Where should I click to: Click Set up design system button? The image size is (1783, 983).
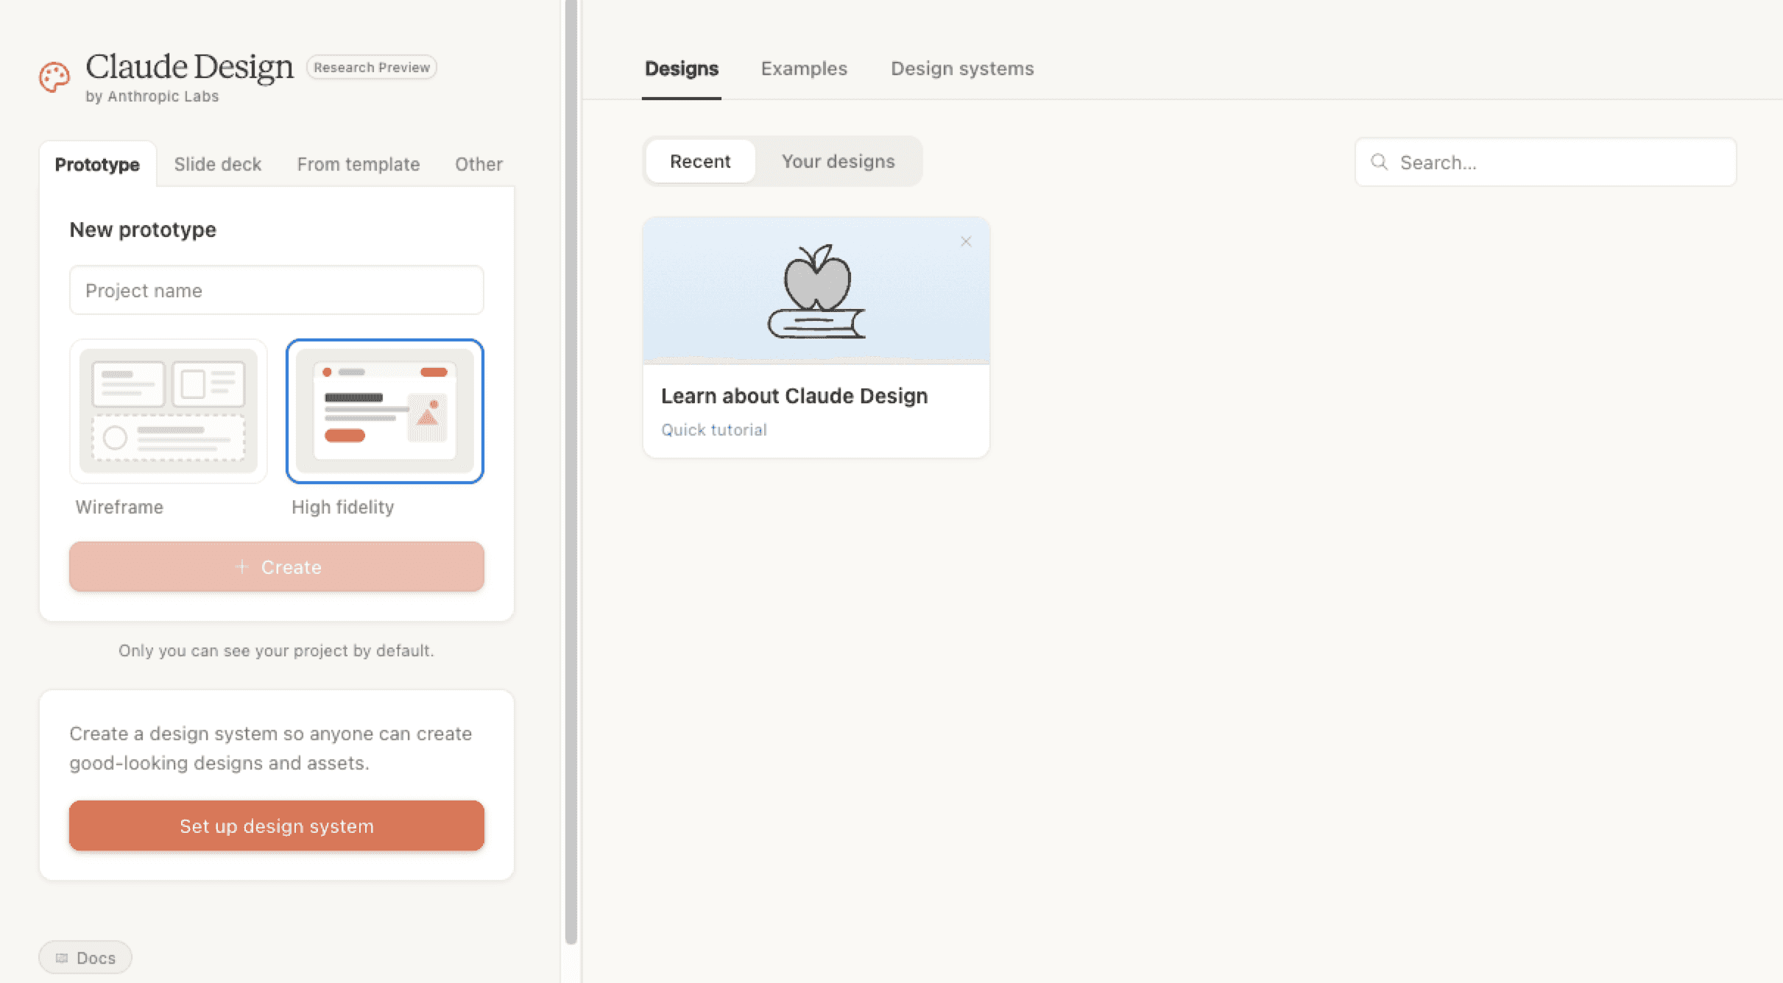[x=277, y=826]
